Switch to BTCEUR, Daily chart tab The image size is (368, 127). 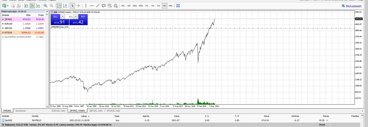click(113, 111)
